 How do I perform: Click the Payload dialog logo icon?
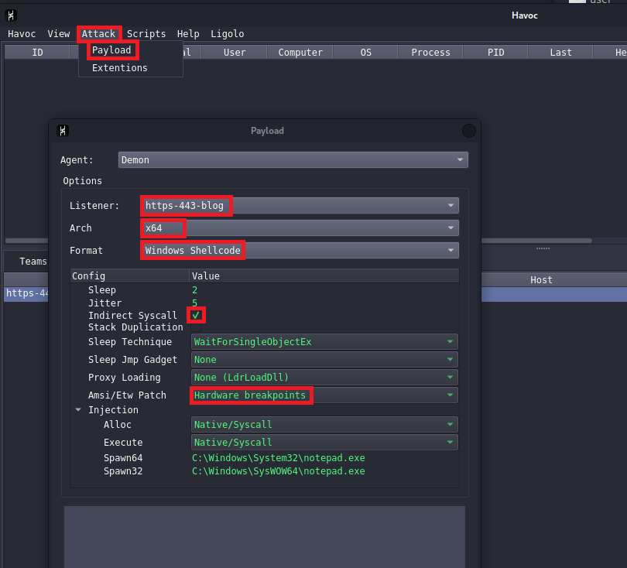pyautogui.click(x=63, y=131)
